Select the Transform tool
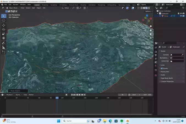This screenshot has width=186, height=124. coord(4,38)
